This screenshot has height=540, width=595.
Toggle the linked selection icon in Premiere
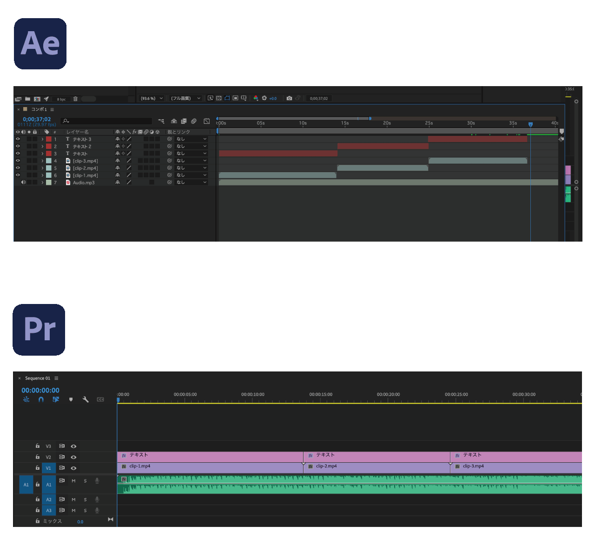click(x=56, y=399)
